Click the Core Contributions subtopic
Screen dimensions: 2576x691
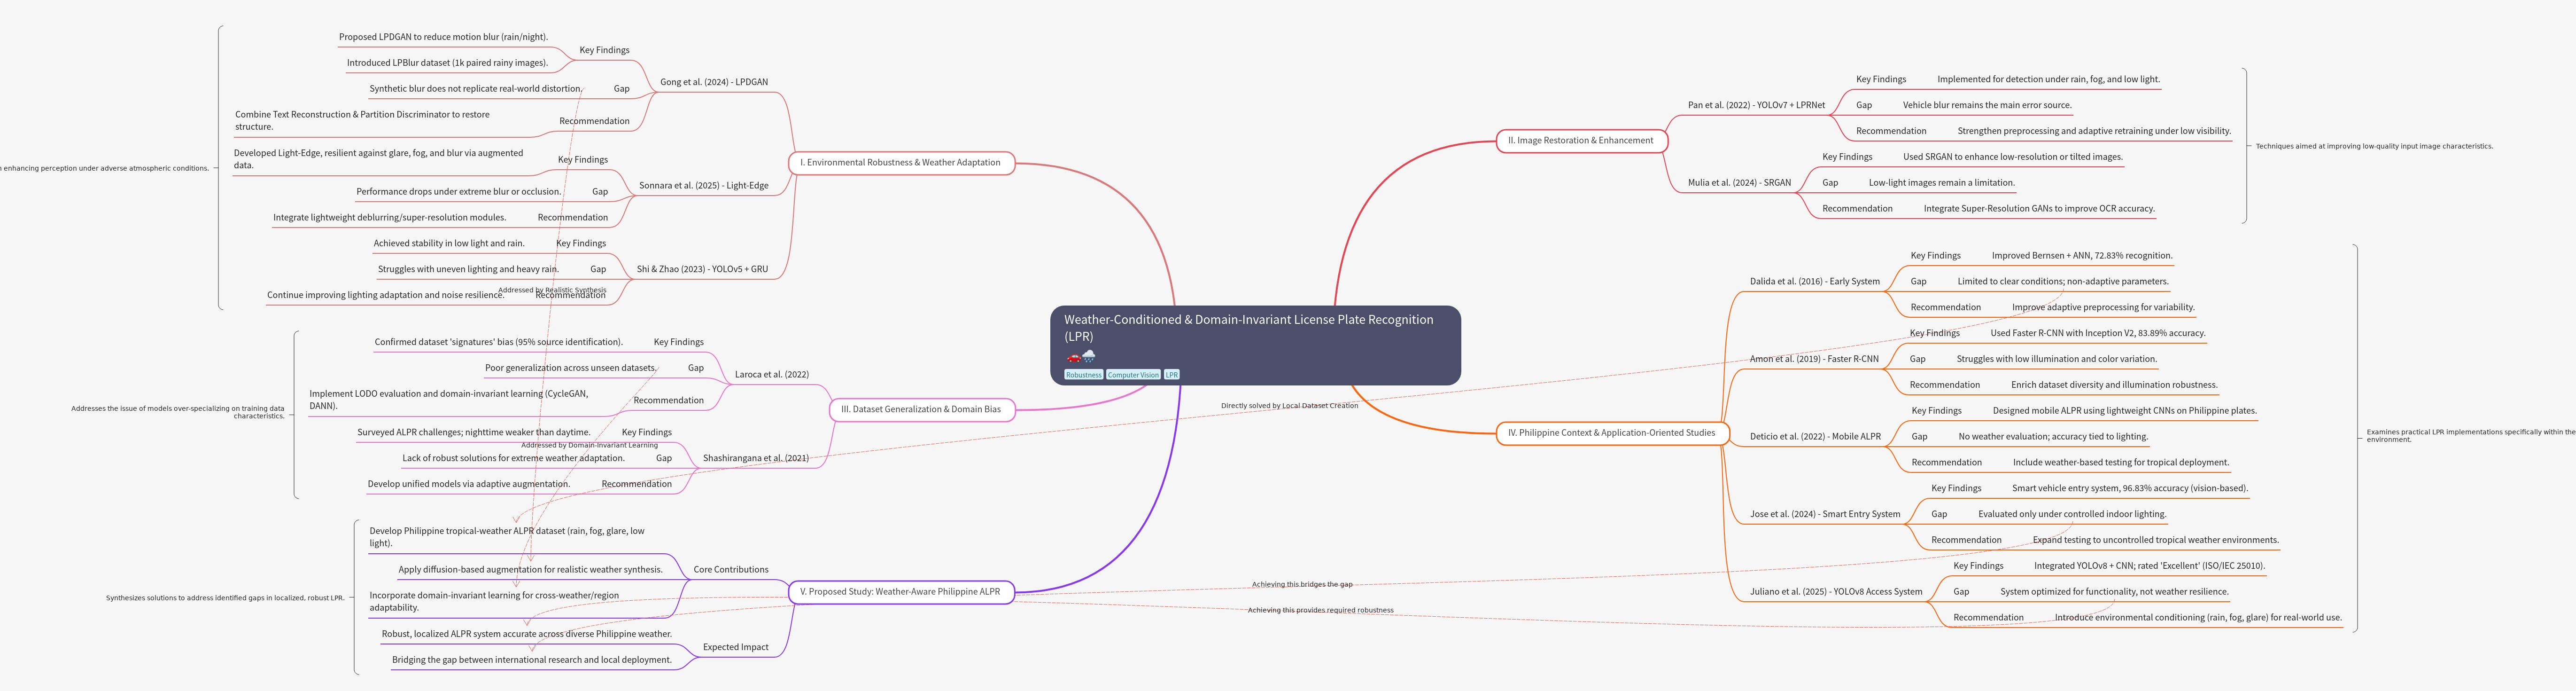click(730, 570)
